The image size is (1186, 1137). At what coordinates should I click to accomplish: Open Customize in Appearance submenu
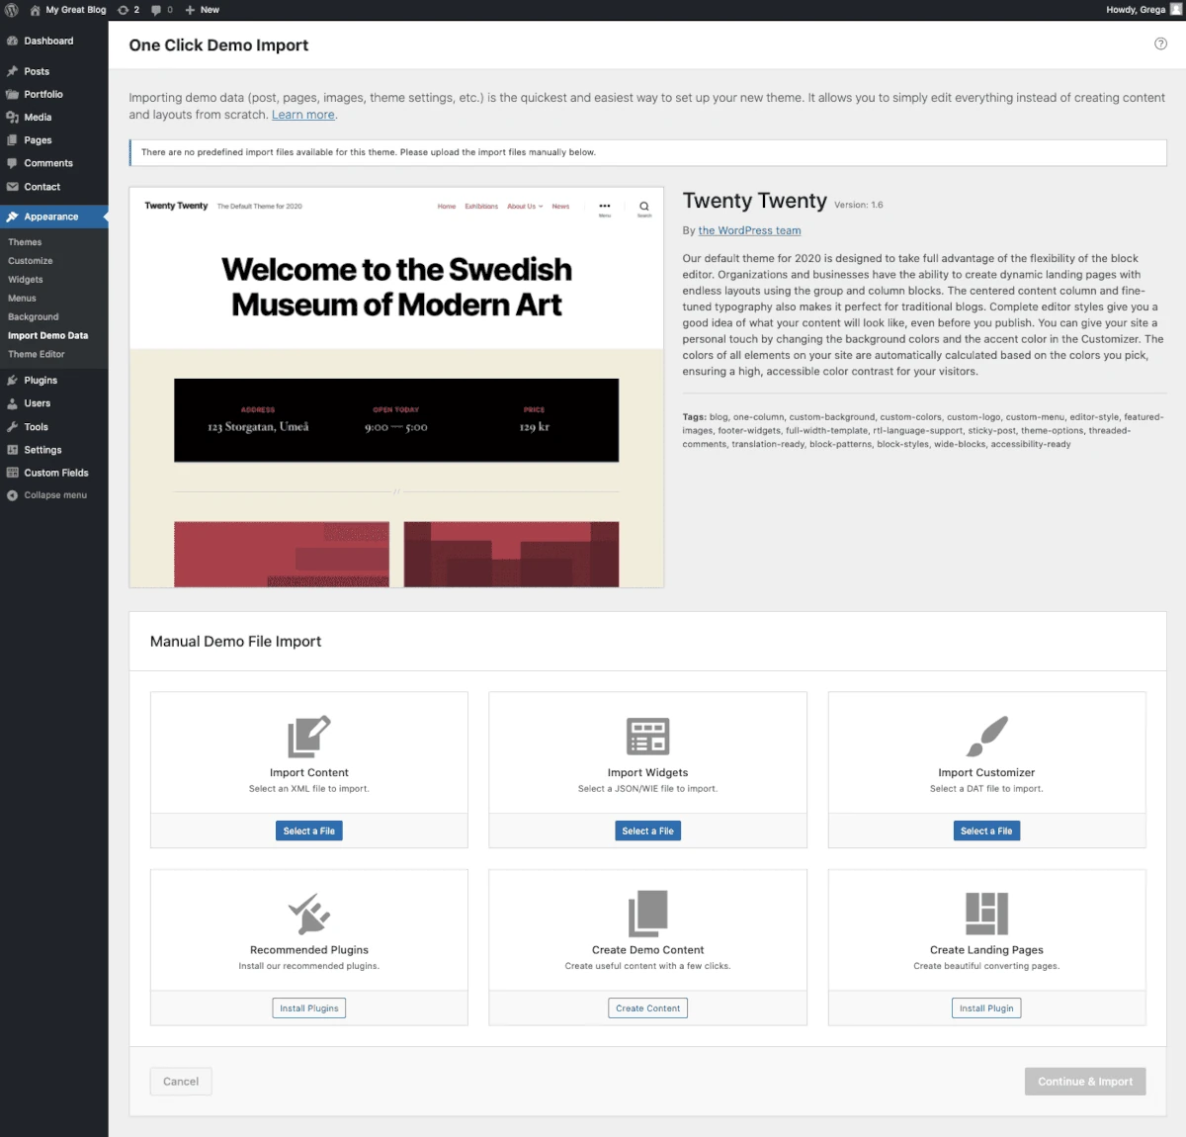(x=31, y=261)
